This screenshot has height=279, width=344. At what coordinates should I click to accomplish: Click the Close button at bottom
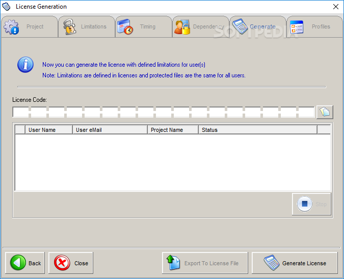pos(71,263)
